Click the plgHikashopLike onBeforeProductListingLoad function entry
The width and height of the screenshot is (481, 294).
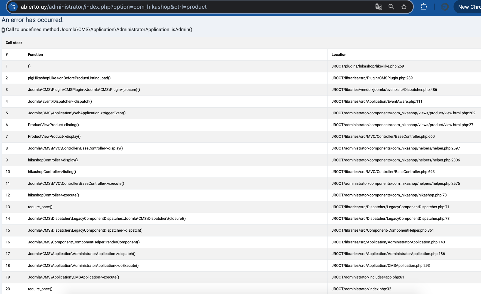tap(69, 78)
